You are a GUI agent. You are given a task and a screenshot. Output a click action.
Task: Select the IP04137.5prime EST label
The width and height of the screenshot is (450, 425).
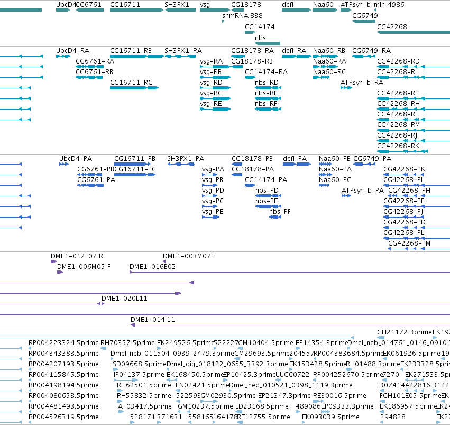click(x=139, y=375)
